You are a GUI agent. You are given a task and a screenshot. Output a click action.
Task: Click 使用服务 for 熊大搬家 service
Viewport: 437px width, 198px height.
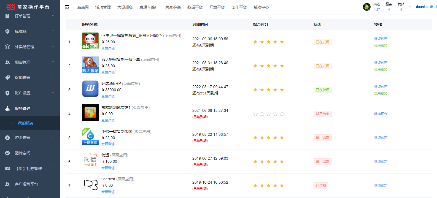point(381,69)
